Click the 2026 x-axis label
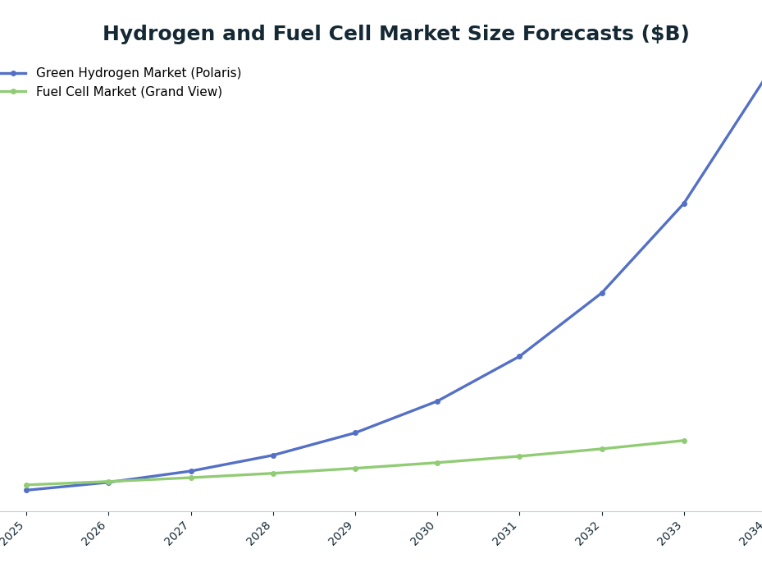Image resolution: width=762 pixels, height=572 pixels. pyautogui.click(x=94, y=533)
